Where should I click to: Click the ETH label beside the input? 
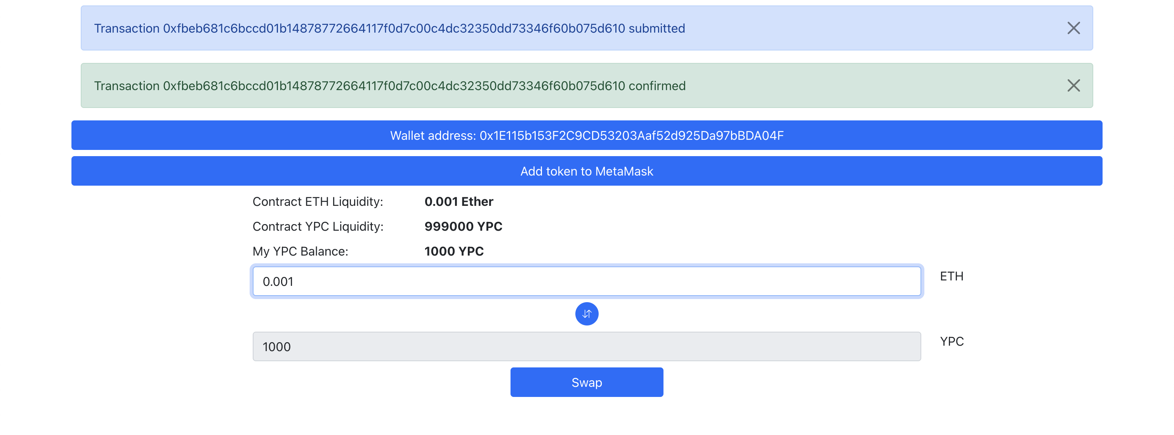[951, 276]
